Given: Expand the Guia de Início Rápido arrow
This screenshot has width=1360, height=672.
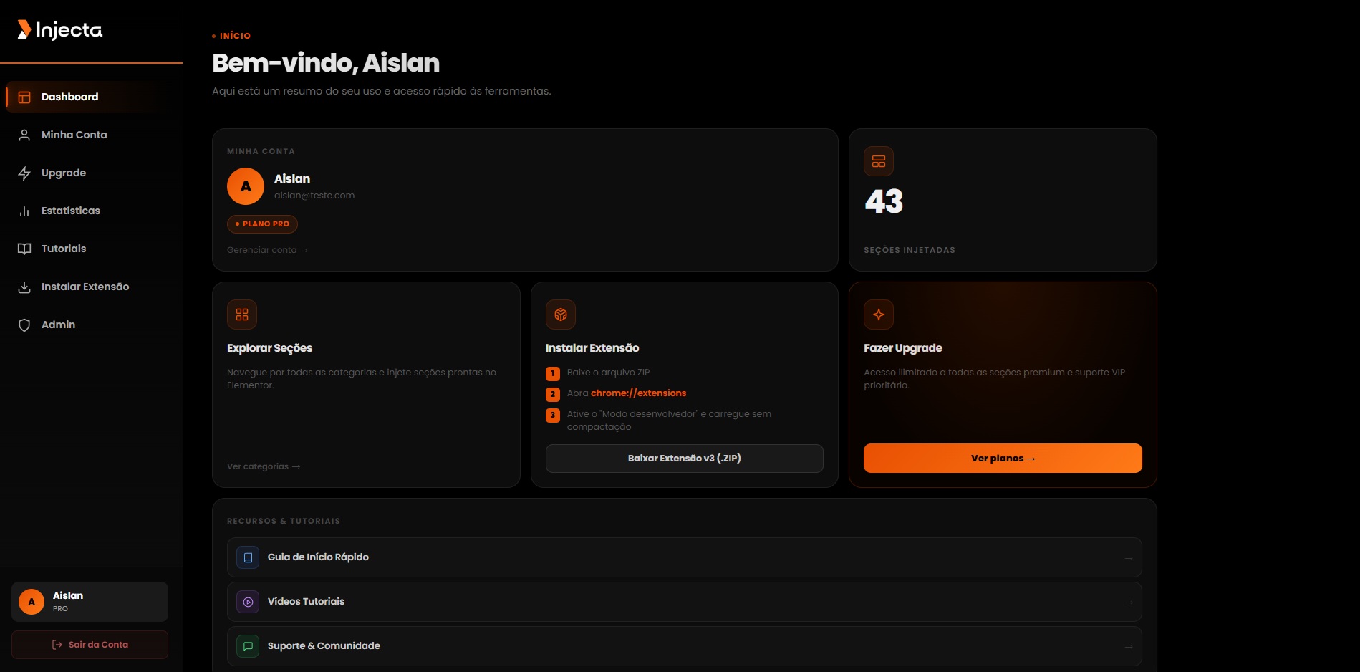Looking at the screenshot, I should (x=1127, y=557).
